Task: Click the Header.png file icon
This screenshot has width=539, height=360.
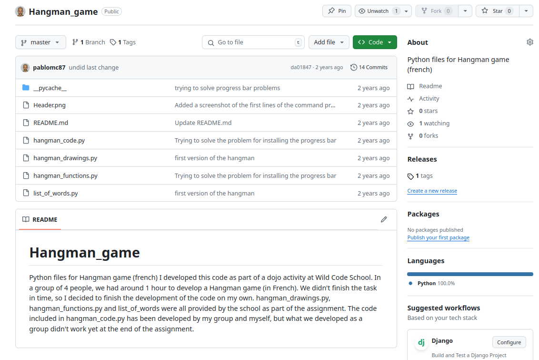Action: tap(26, 105)
